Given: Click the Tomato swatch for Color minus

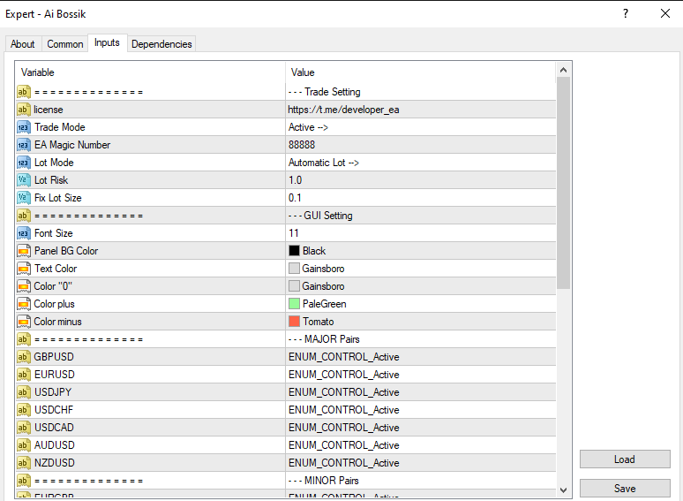Looking at the screenshot, I should point(295,322).
